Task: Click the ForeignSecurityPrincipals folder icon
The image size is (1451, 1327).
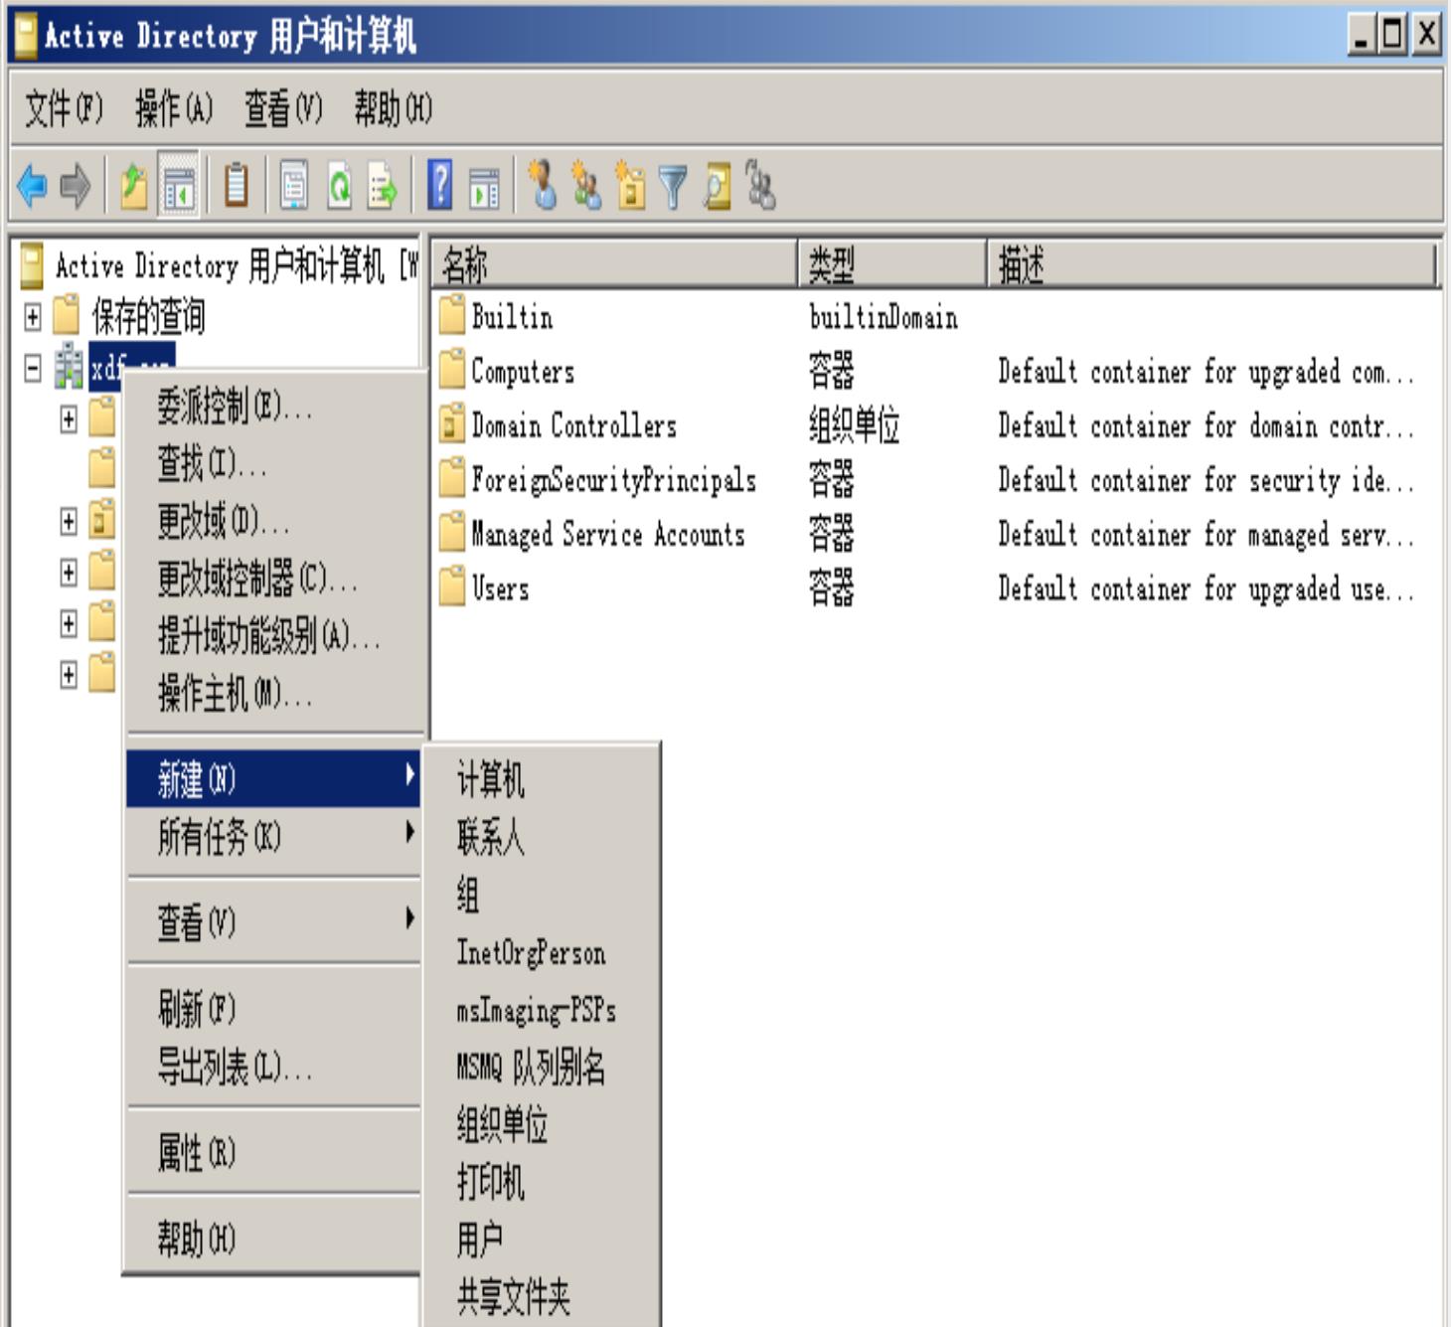Action: pyautogui.click(x=452, y=477)
